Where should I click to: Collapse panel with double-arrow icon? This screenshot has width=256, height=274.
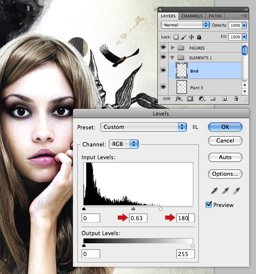246,10
